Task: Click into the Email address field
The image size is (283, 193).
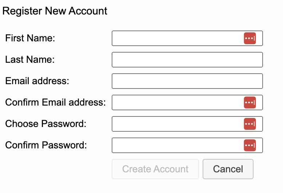Action: coord(187,81)
